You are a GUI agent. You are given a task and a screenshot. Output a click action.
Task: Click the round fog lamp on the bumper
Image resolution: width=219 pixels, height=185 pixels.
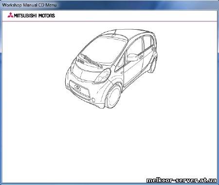93,100
